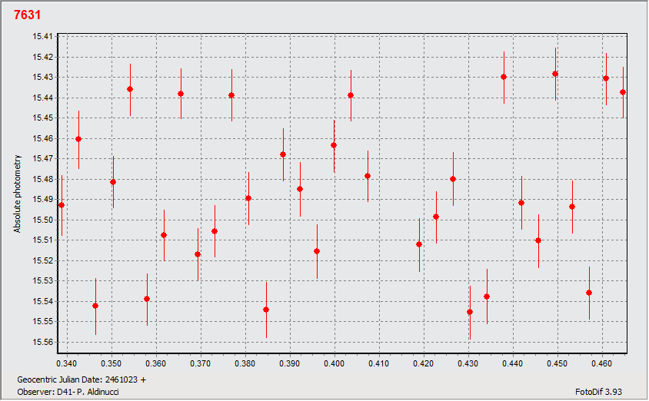Pick the lowest data point near 0.430
The height and width of the screenshot is (401, 649).
tap(470, 312)
